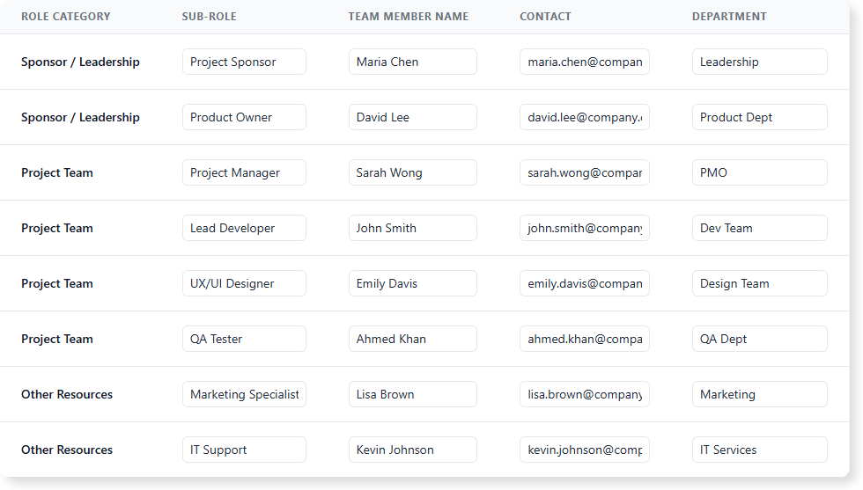The height and width of the screenshot is (490, 863).
Task: Click the John Smith name field
Action: (x=412, y=228)
